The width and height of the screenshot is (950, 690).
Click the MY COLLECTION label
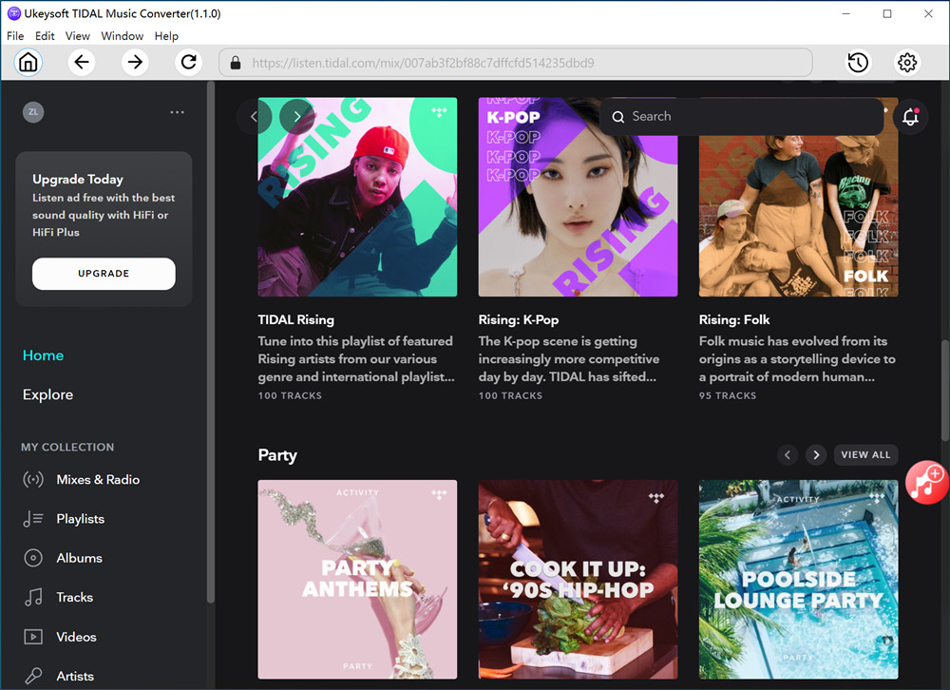pos(67,447)
